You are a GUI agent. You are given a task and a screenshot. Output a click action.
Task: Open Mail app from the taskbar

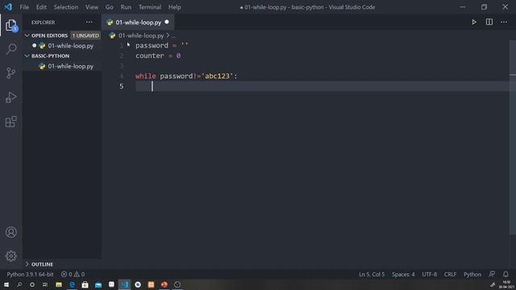98,284
